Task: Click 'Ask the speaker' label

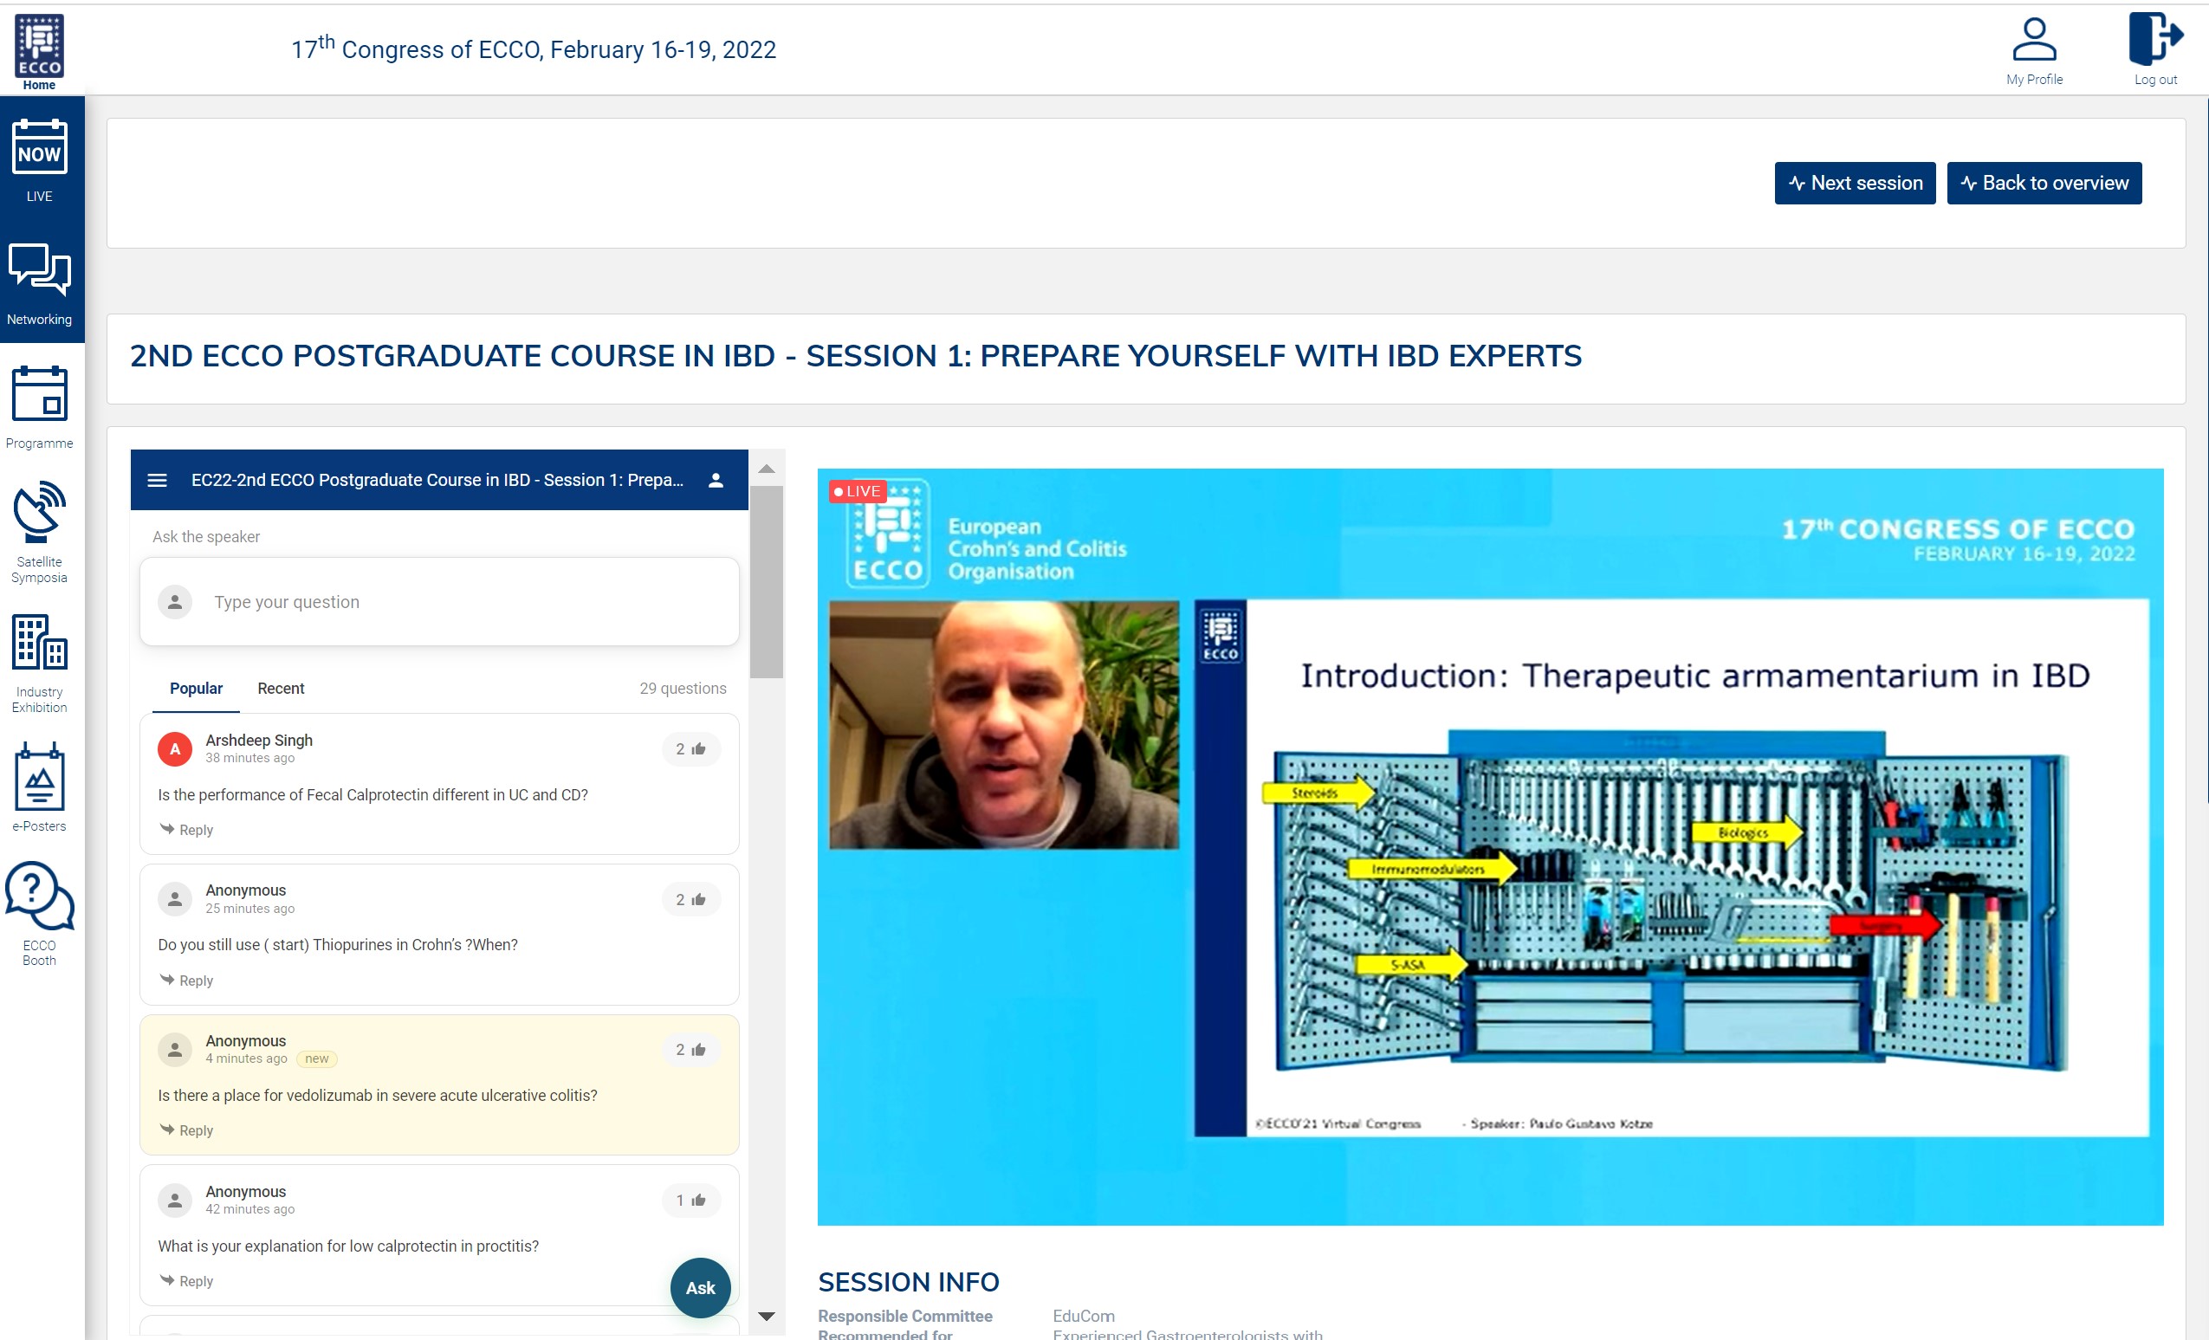Action: click(x=206, y=536)
